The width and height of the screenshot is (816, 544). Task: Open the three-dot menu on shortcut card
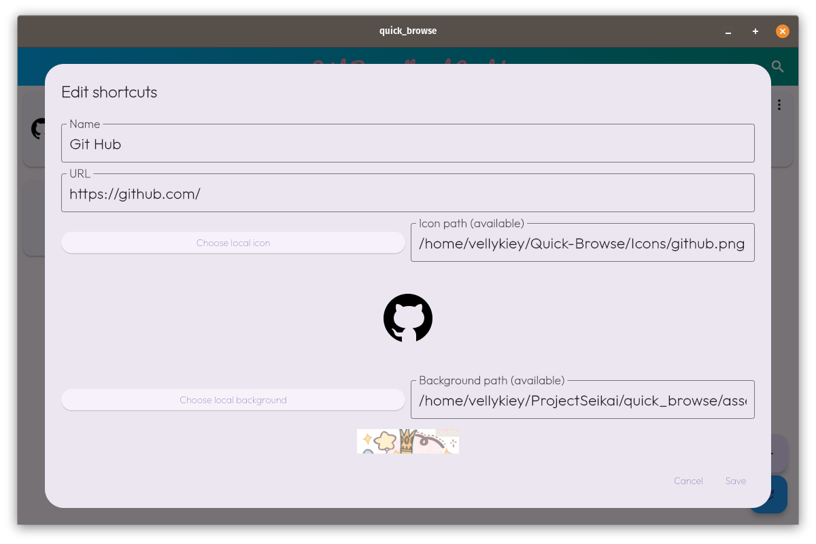point(779,105)
